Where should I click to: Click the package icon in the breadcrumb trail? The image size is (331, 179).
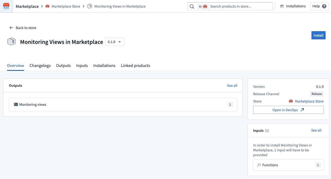(90, 6)
